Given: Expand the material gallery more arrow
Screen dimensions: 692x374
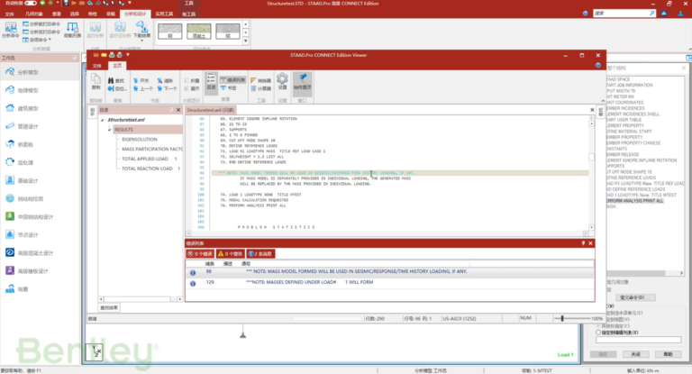Looking at the screenshot, I should [x=246, y=41].
